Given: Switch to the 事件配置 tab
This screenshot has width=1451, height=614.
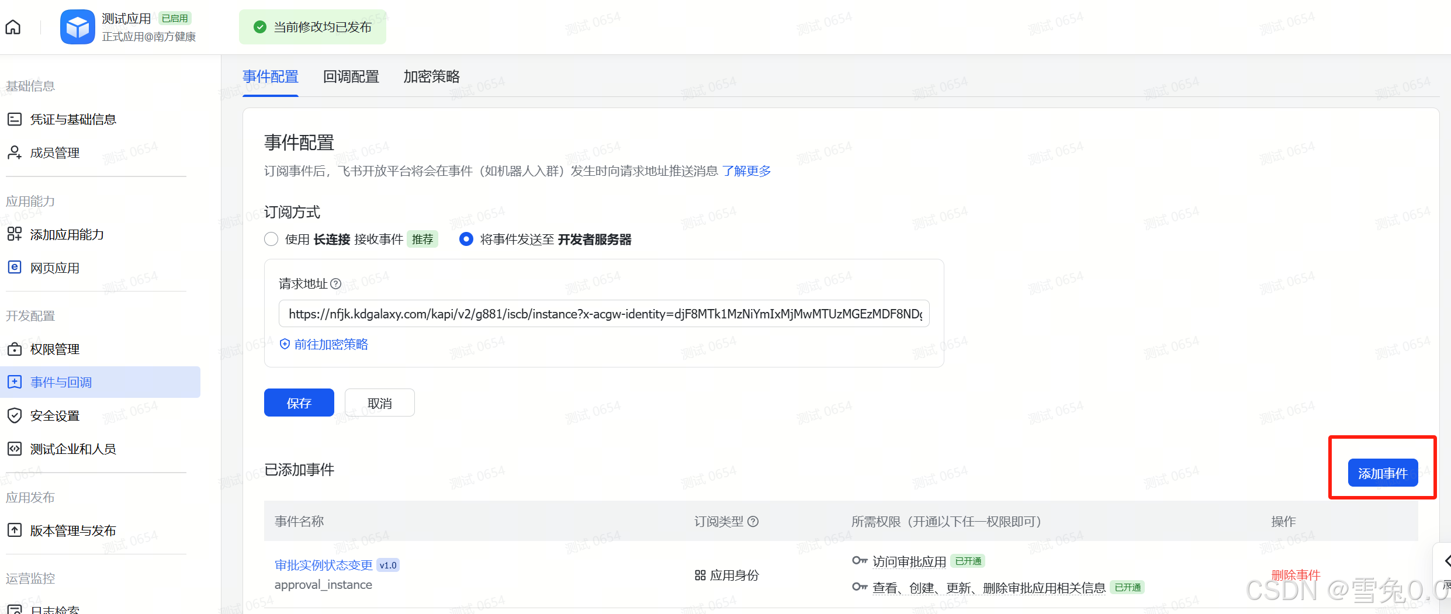Looking at the screenshot, I should (271, 77).
